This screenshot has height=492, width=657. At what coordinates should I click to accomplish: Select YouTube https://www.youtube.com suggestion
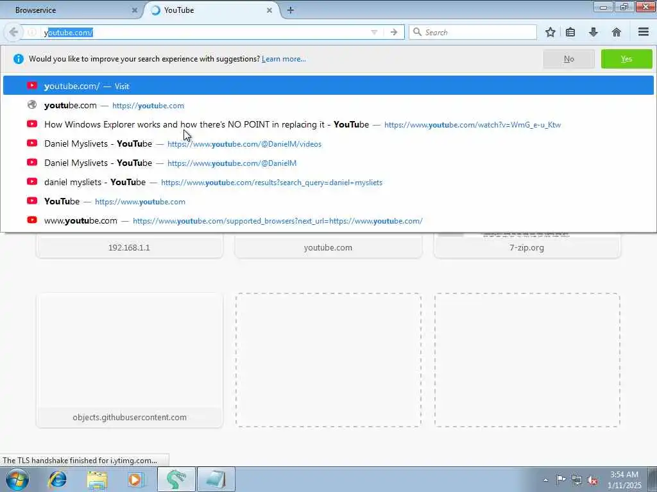click(x=328, y=201)
